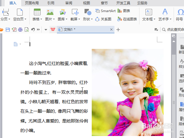Expand the 表格 dropdown arrow
The height and width of the screenshot is (138, 184).
tap(41, 19)
